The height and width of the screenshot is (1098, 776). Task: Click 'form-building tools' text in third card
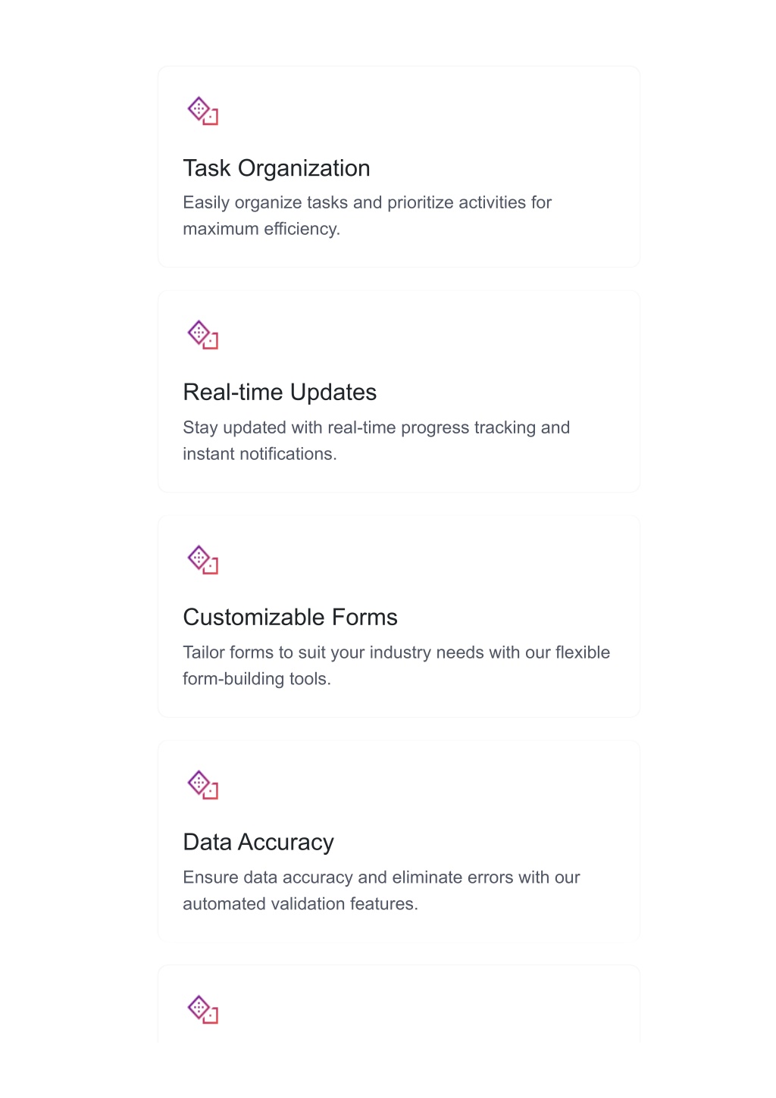click(x=255, y=679)
